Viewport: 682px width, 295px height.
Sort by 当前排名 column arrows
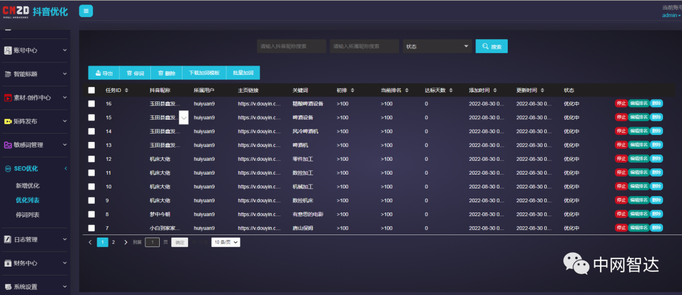[x=416, y=90]
